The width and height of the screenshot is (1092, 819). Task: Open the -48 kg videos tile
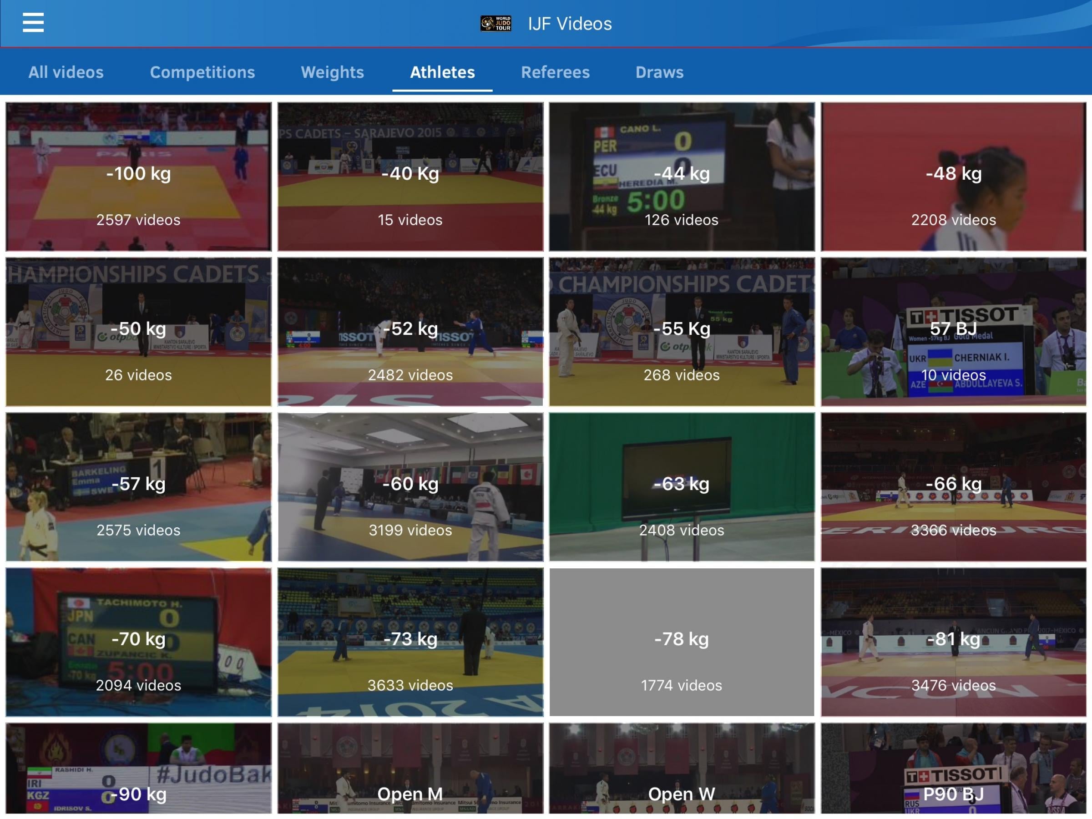[x=953, y=177]
